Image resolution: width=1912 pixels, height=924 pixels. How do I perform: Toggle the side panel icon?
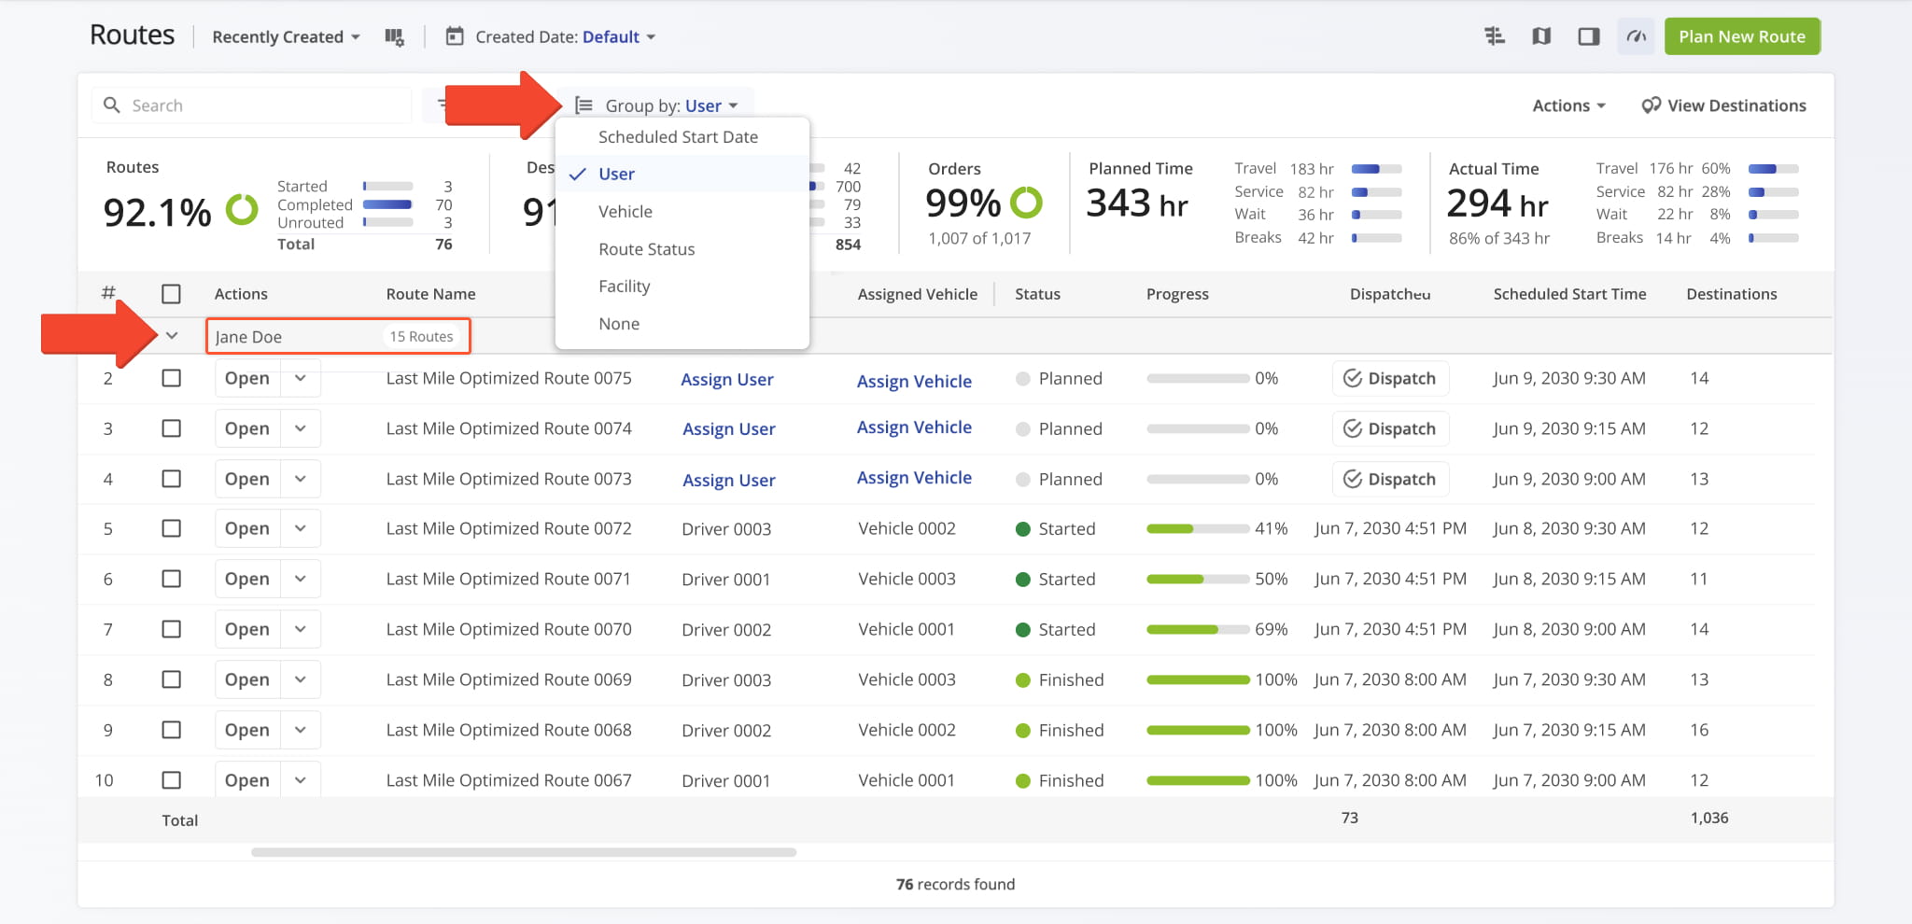tap(1588, 36)
